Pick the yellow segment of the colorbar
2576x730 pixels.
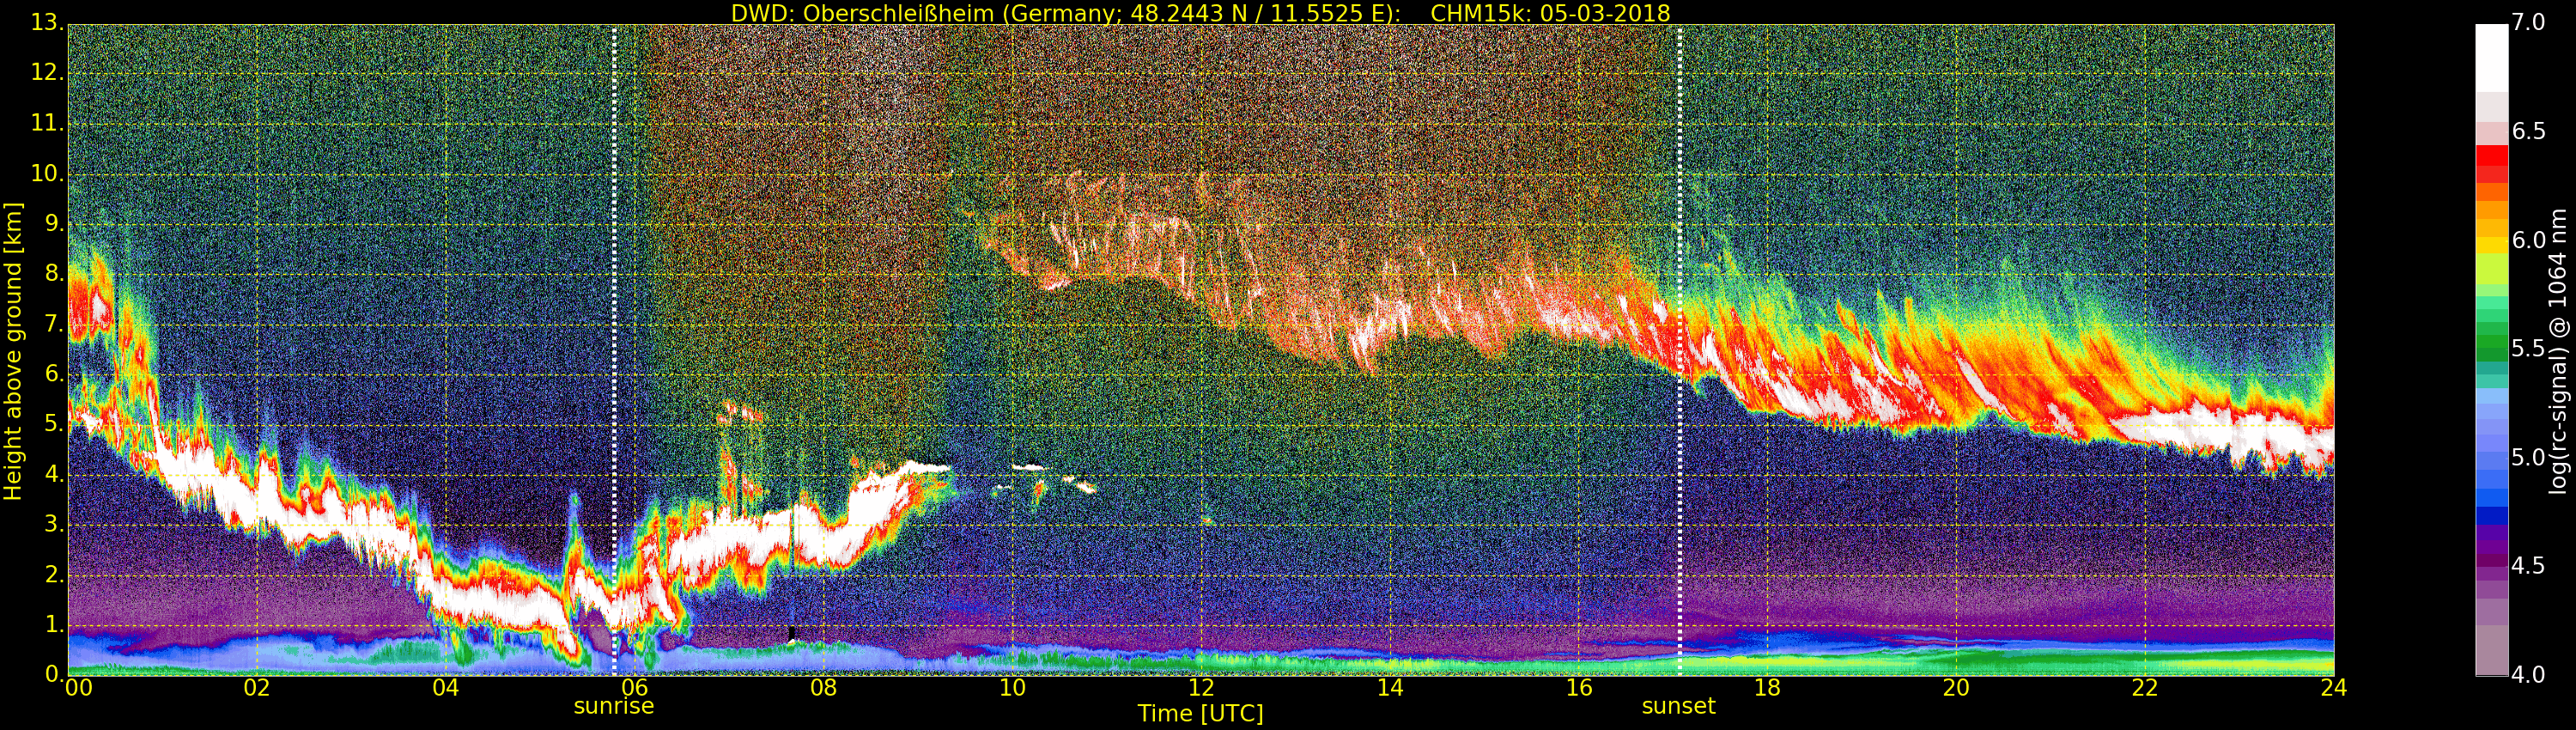[x=2491, y=245]
